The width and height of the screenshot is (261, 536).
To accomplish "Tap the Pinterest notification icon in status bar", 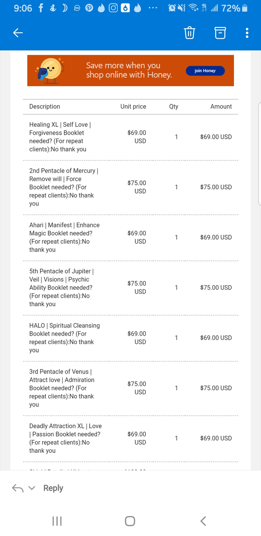I will pyautogui.click(x=89, y=8).
